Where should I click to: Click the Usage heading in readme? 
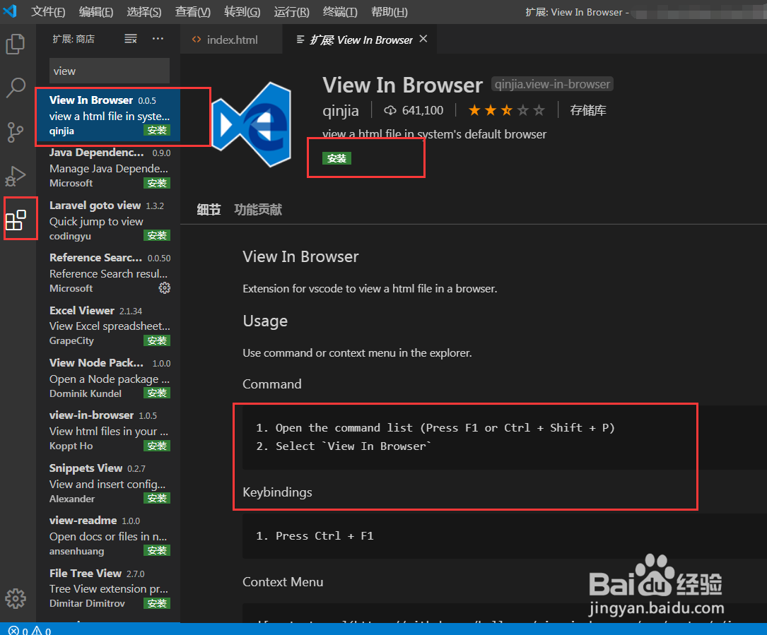tap(265, 321)
